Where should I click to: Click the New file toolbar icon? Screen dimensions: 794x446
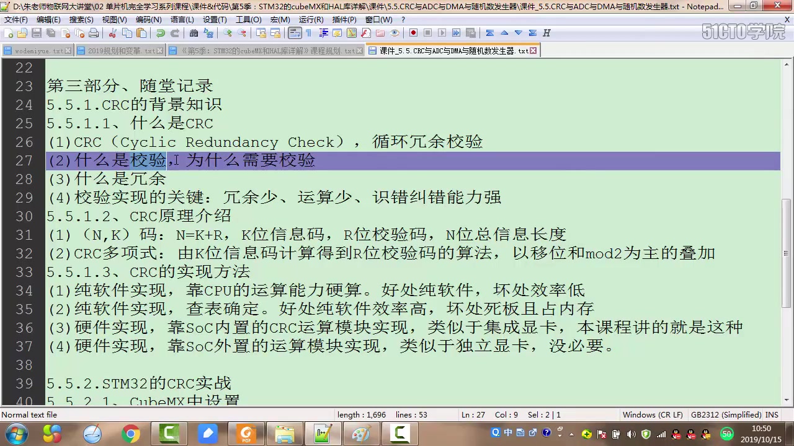(x=8, y=33)
